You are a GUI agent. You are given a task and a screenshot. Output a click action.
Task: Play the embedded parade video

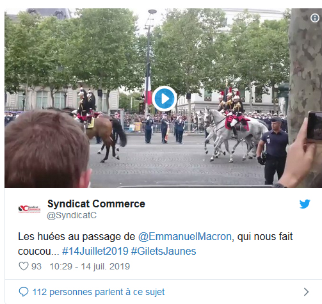[165, 99]
